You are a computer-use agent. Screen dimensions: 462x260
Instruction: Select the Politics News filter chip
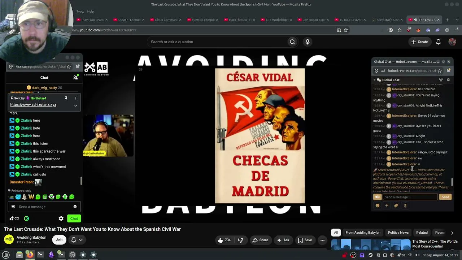tap(398, 233)
